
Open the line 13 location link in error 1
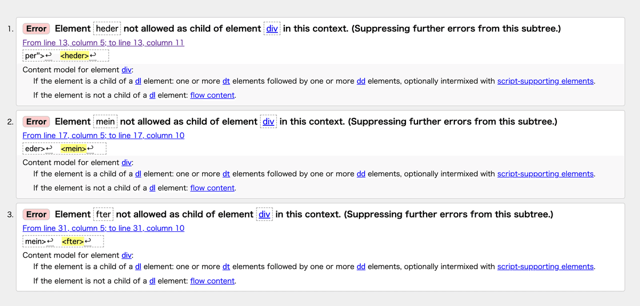click(x=103, y=43)
